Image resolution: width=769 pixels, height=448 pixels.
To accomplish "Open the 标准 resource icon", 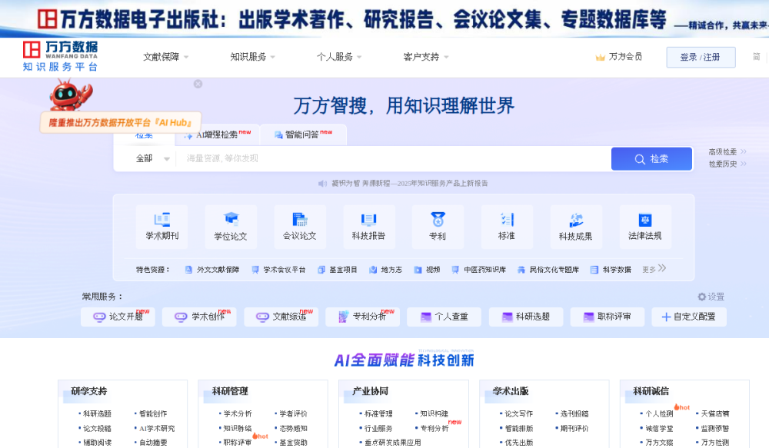I will 507,227.
